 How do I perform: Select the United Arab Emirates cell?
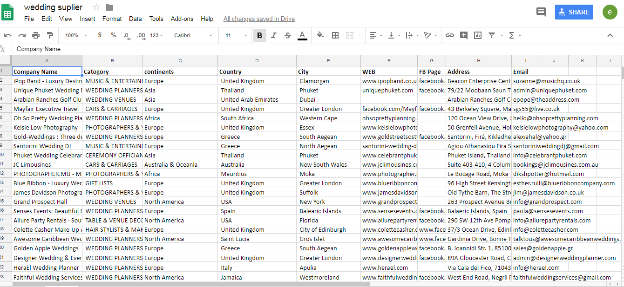257,99
